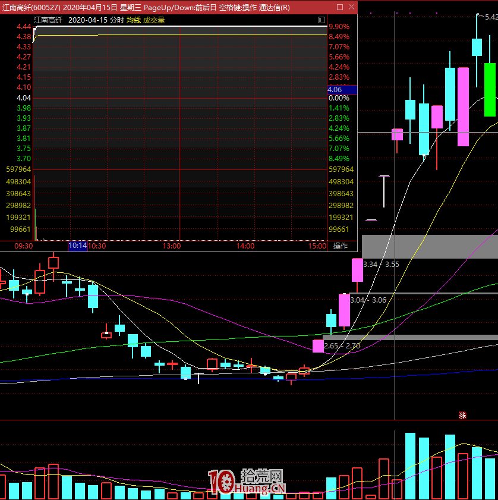The width and height of the screenshot is (498, 500).
Task: Click the 涨 marker on the K-line chart
Action: pyautogui.click(x=462, y=415)
